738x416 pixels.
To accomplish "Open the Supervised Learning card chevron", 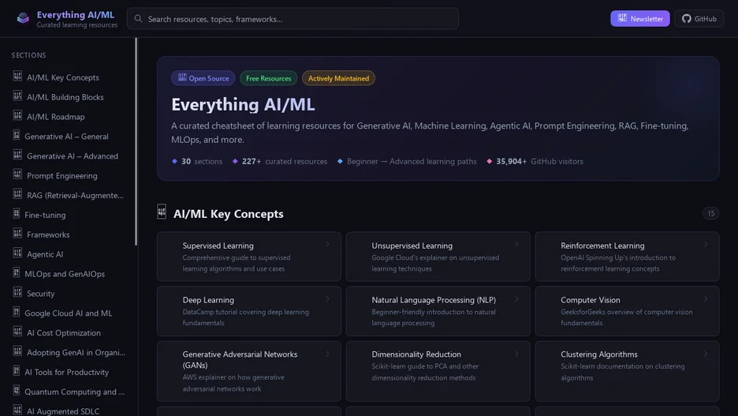I will [327, 245].
